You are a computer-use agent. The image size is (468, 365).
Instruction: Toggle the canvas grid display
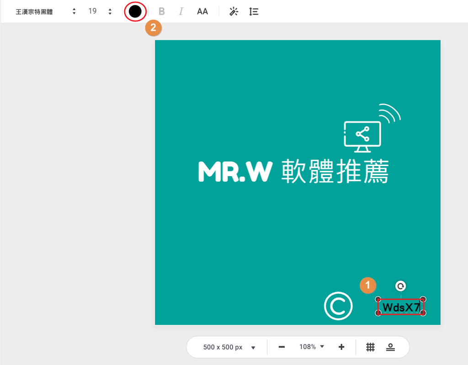370,347
